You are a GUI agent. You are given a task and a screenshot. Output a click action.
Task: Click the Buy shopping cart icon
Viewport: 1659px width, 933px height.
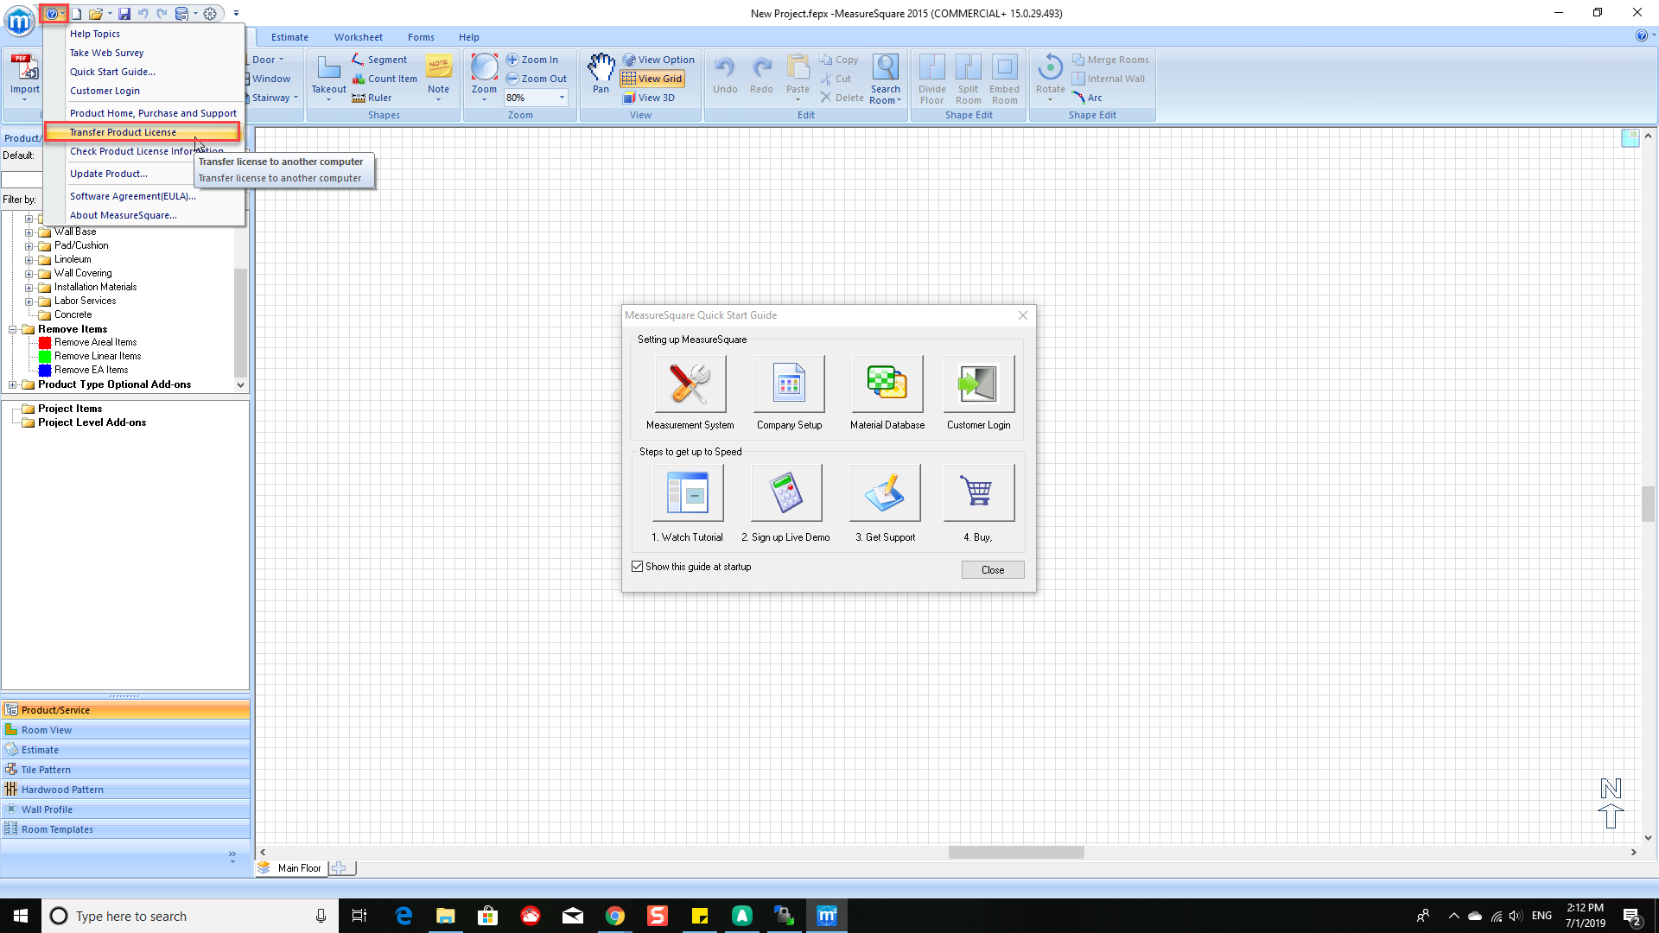point(978,493)
